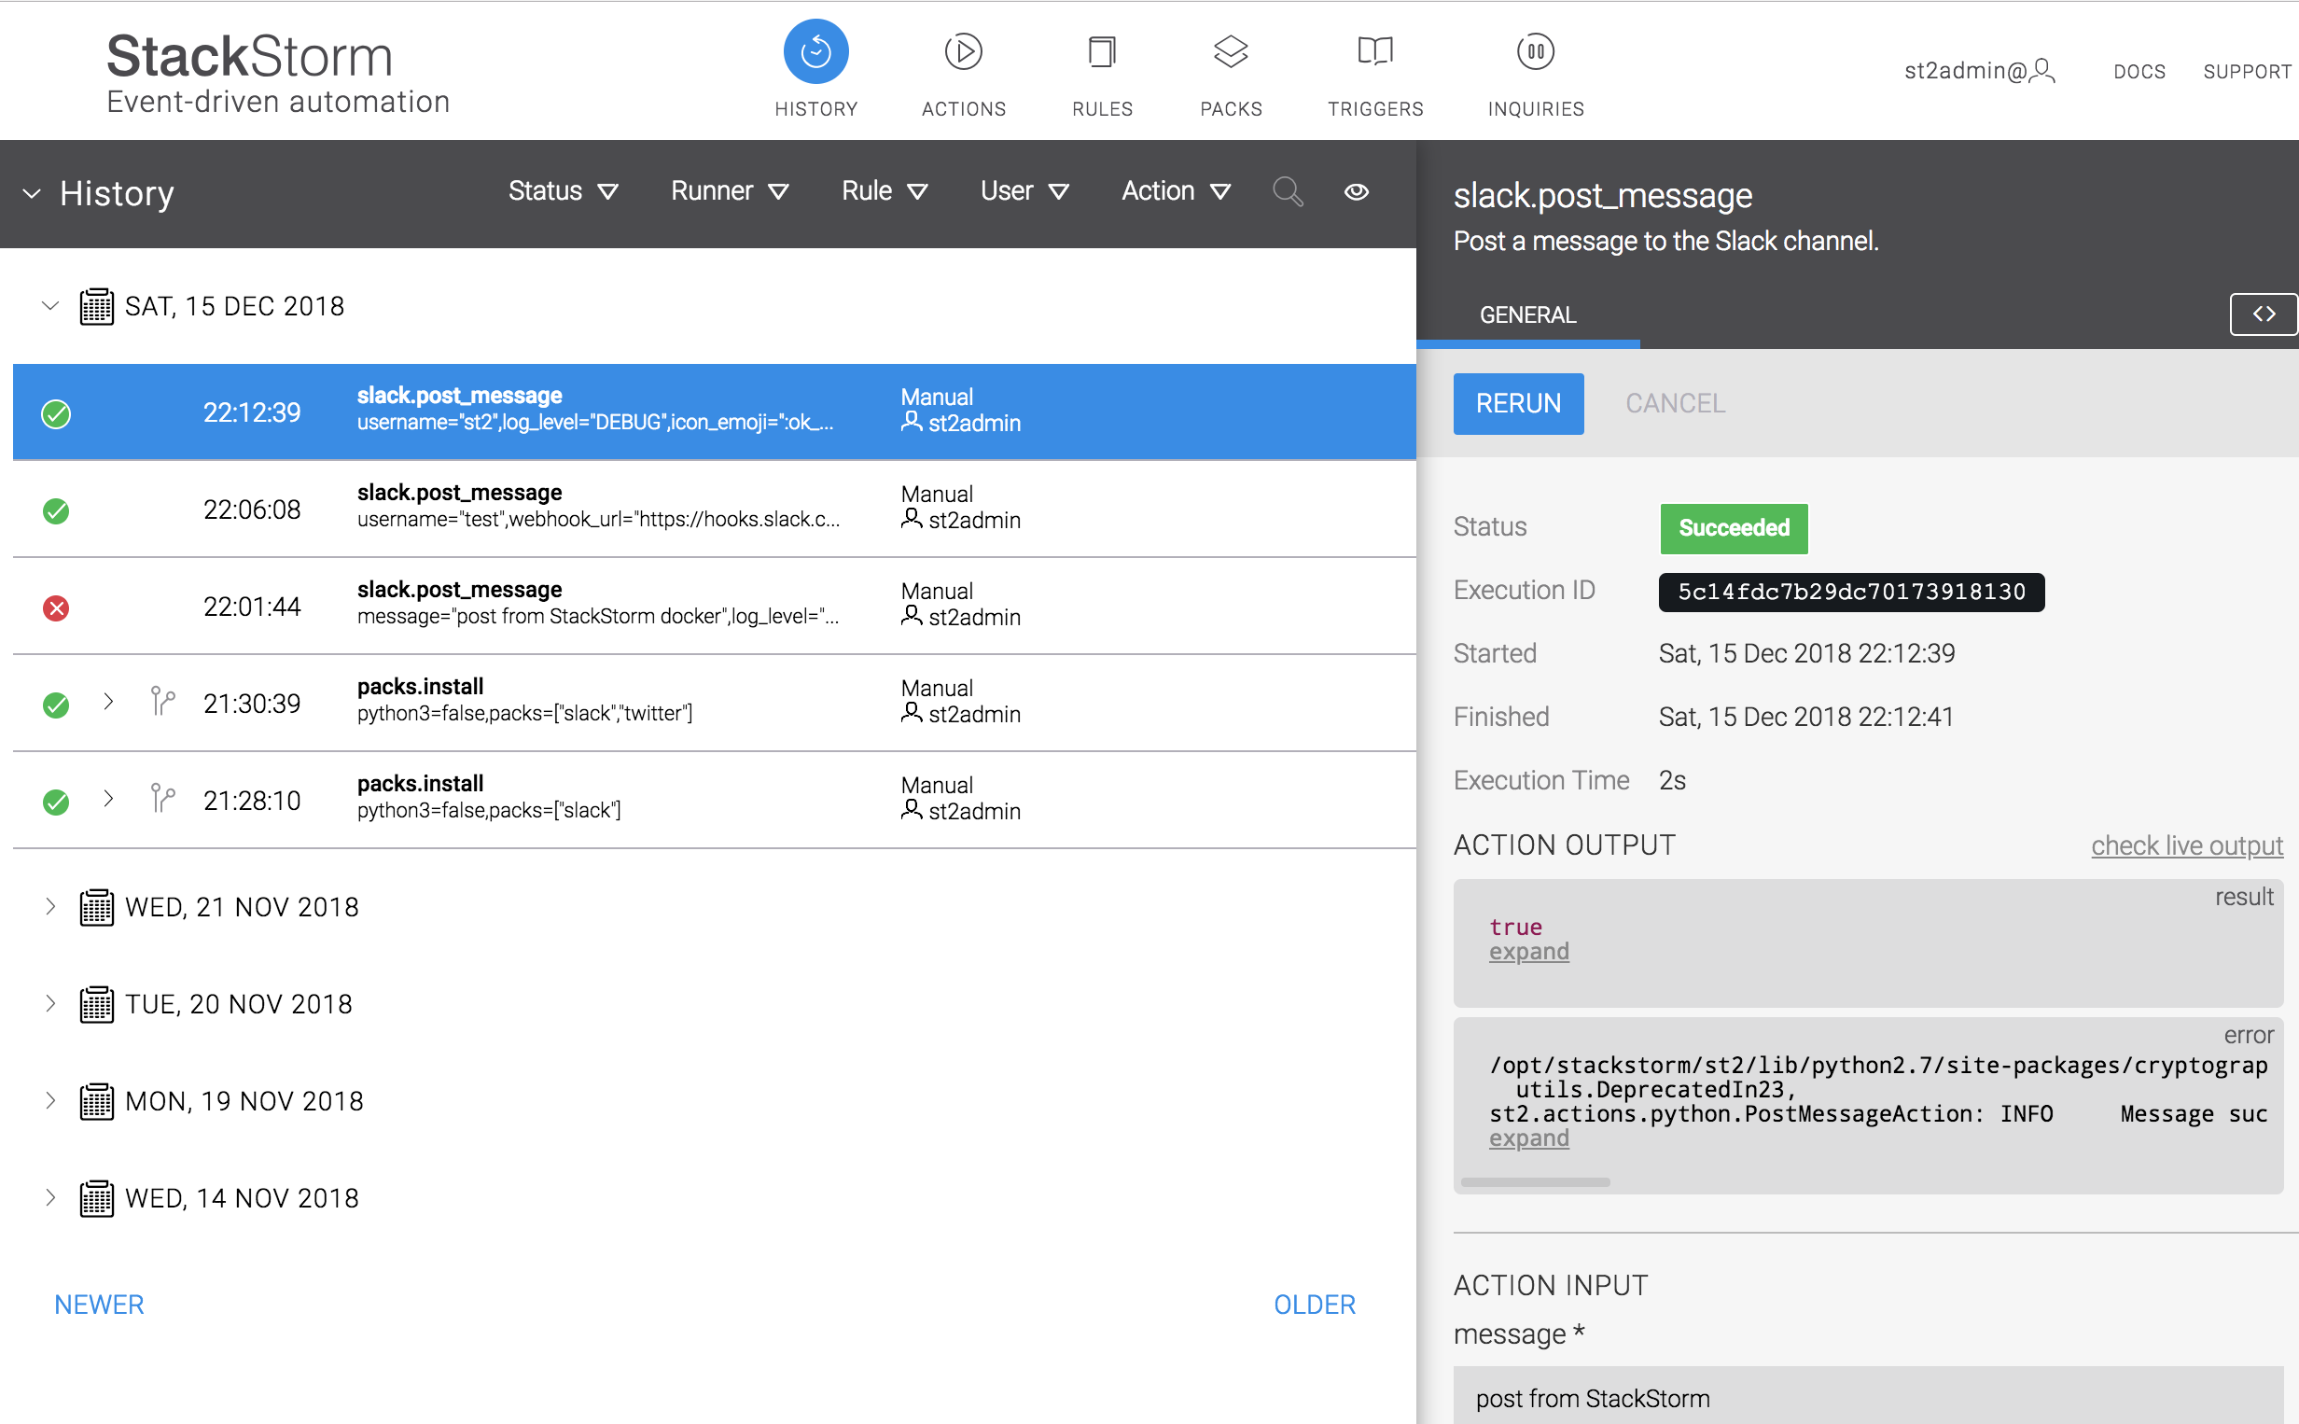2299x1424 pixels.
Task: Open the Action filter dropdown
Action: (x=1175, y=191)
